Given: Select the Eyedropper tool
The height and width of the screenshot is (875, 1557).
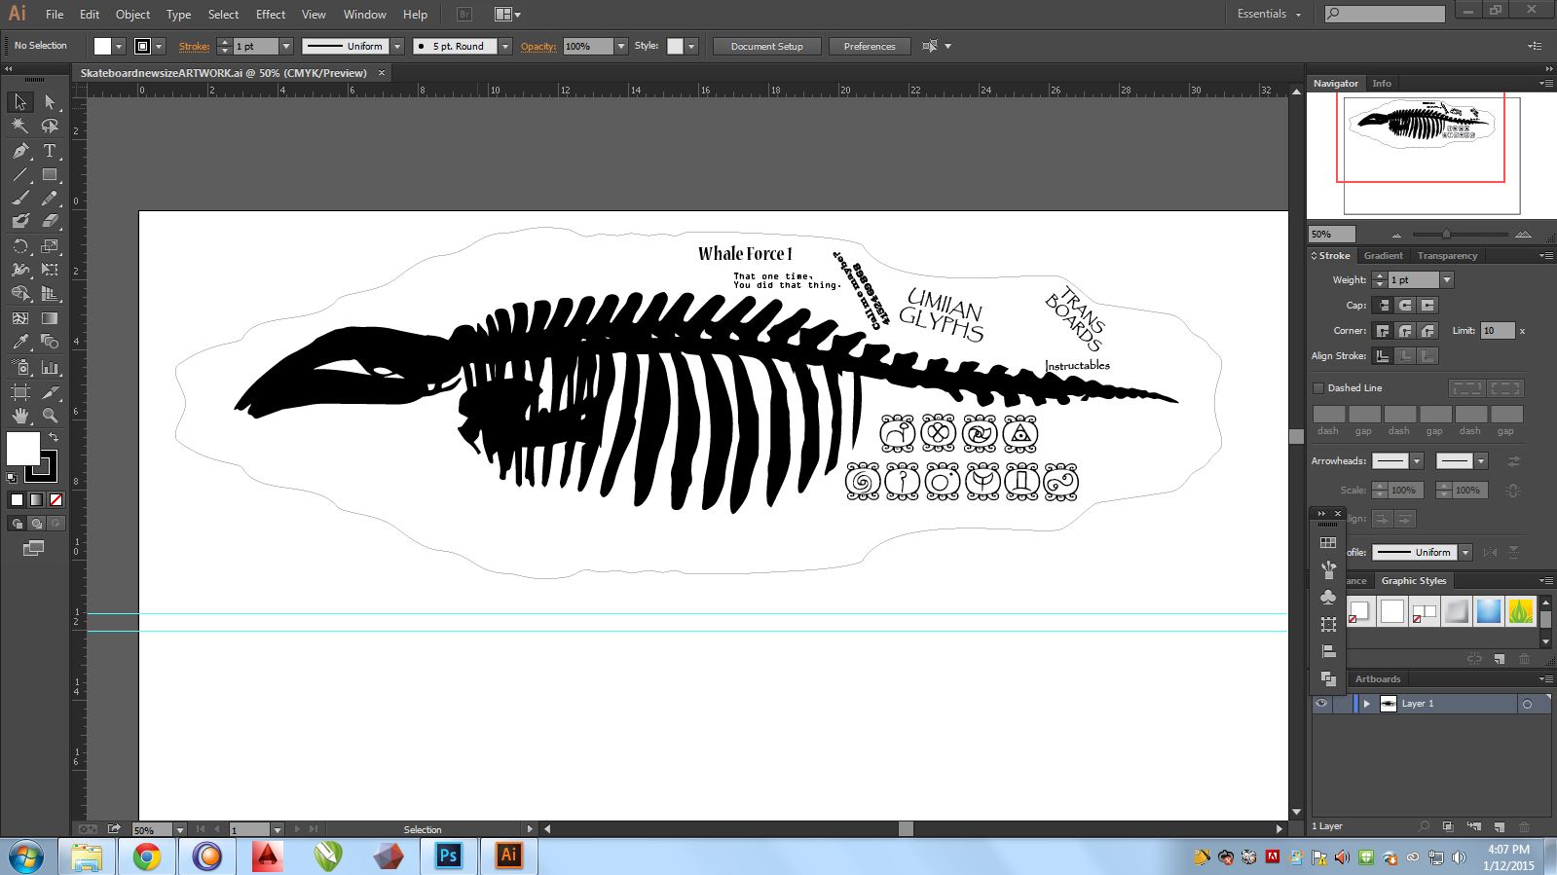Looking at the screenshot, I should click(19, 342).
